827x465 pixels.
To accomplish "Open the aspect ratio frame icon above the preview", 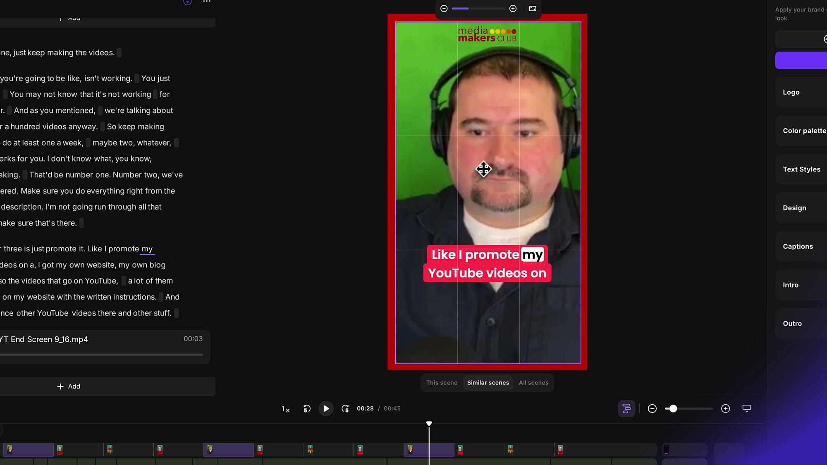I will pos(532,8).
